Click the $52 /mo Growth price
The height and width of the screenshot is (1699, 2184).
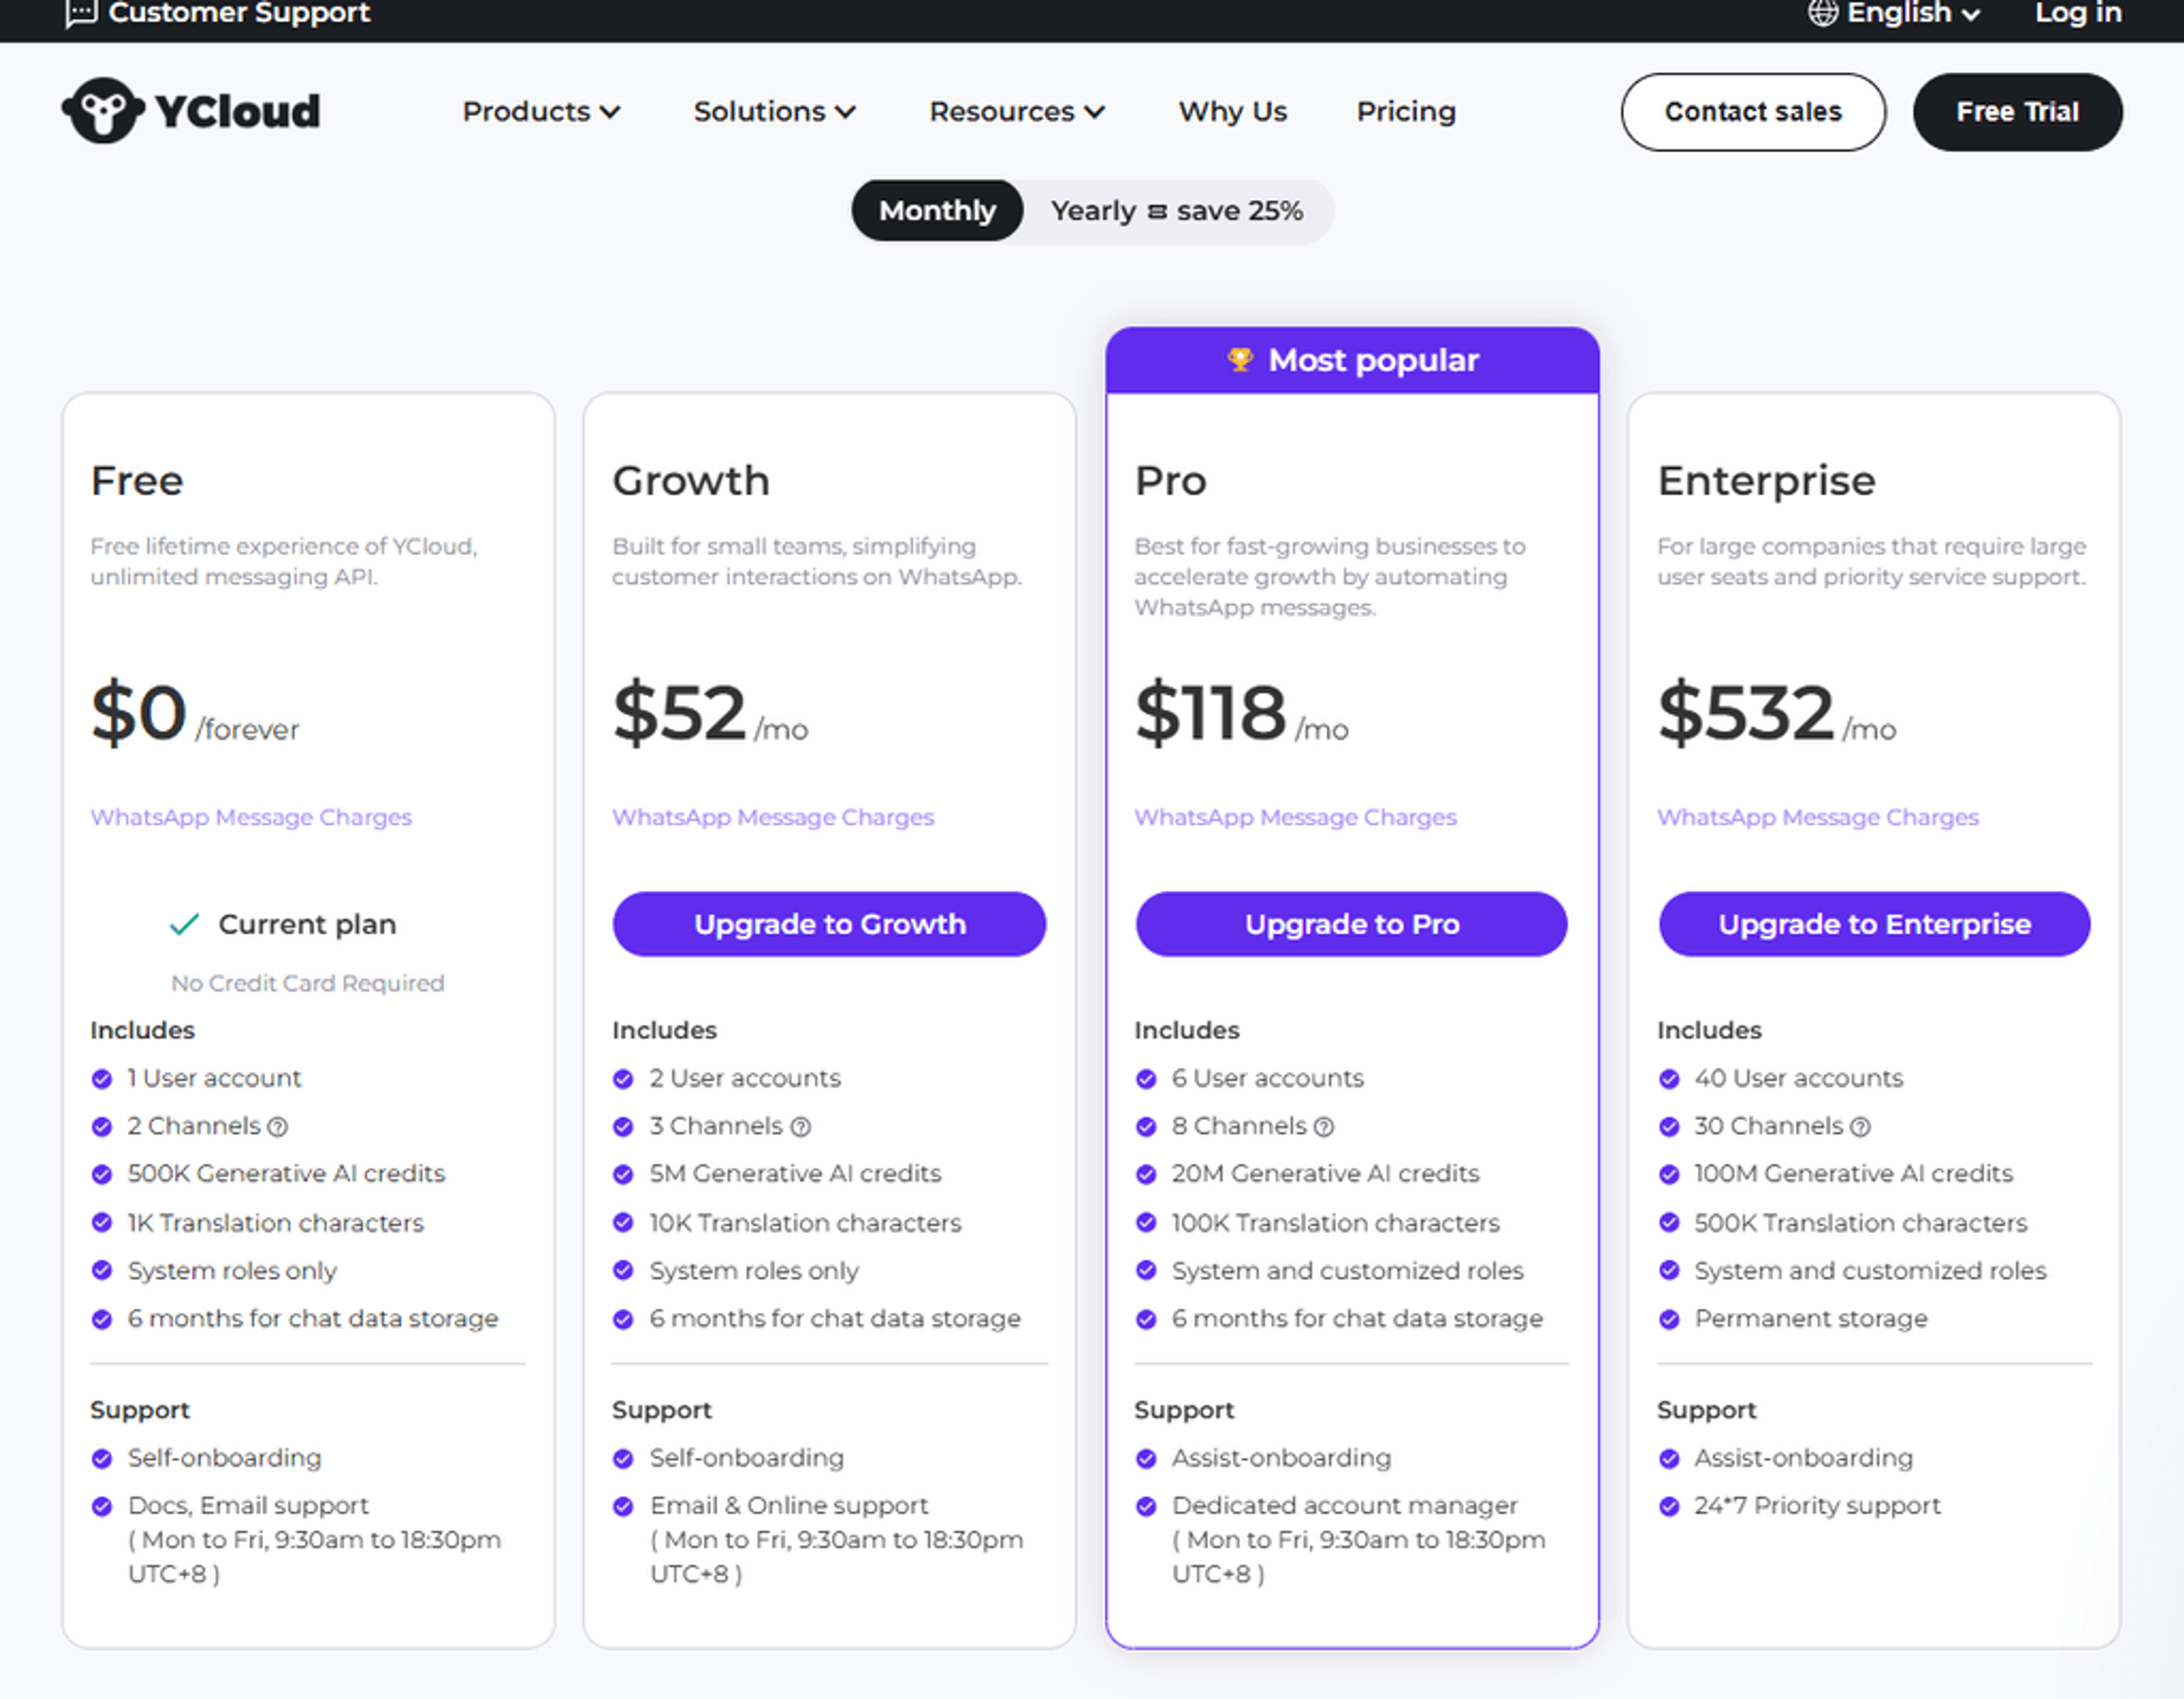coord(710,713)
